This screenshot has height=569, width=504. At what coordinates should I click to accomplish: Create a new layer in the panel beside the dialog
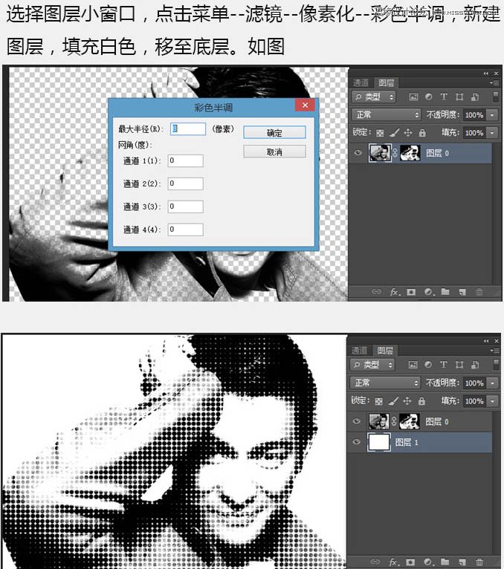point(462,292)
